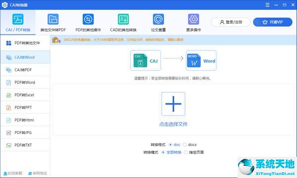Click the 点击选择文件 link
The height and width of the screenshot is (178, 297).
point(173,124)
